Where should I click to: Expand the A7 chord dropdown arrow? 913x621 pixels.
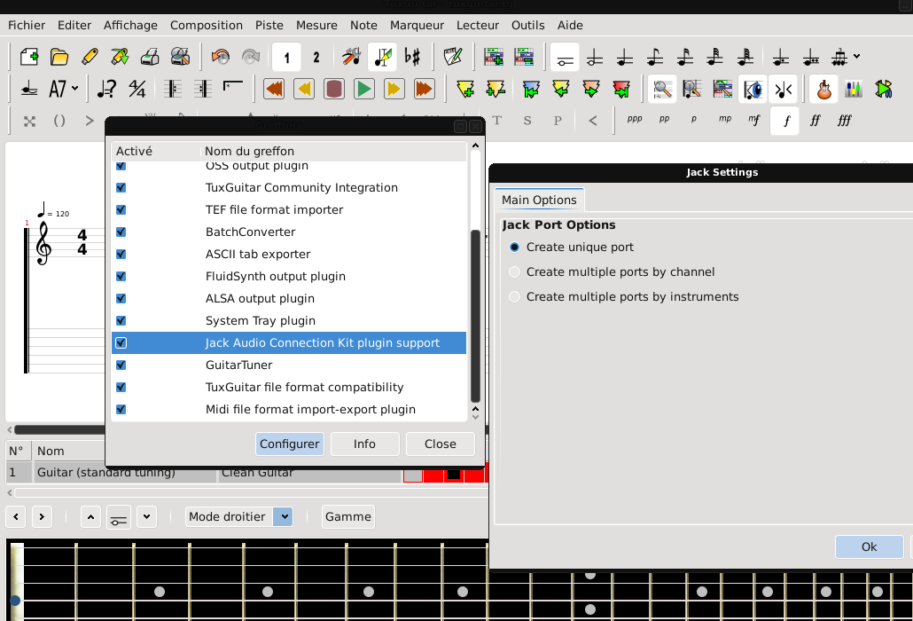click(75, 89)
